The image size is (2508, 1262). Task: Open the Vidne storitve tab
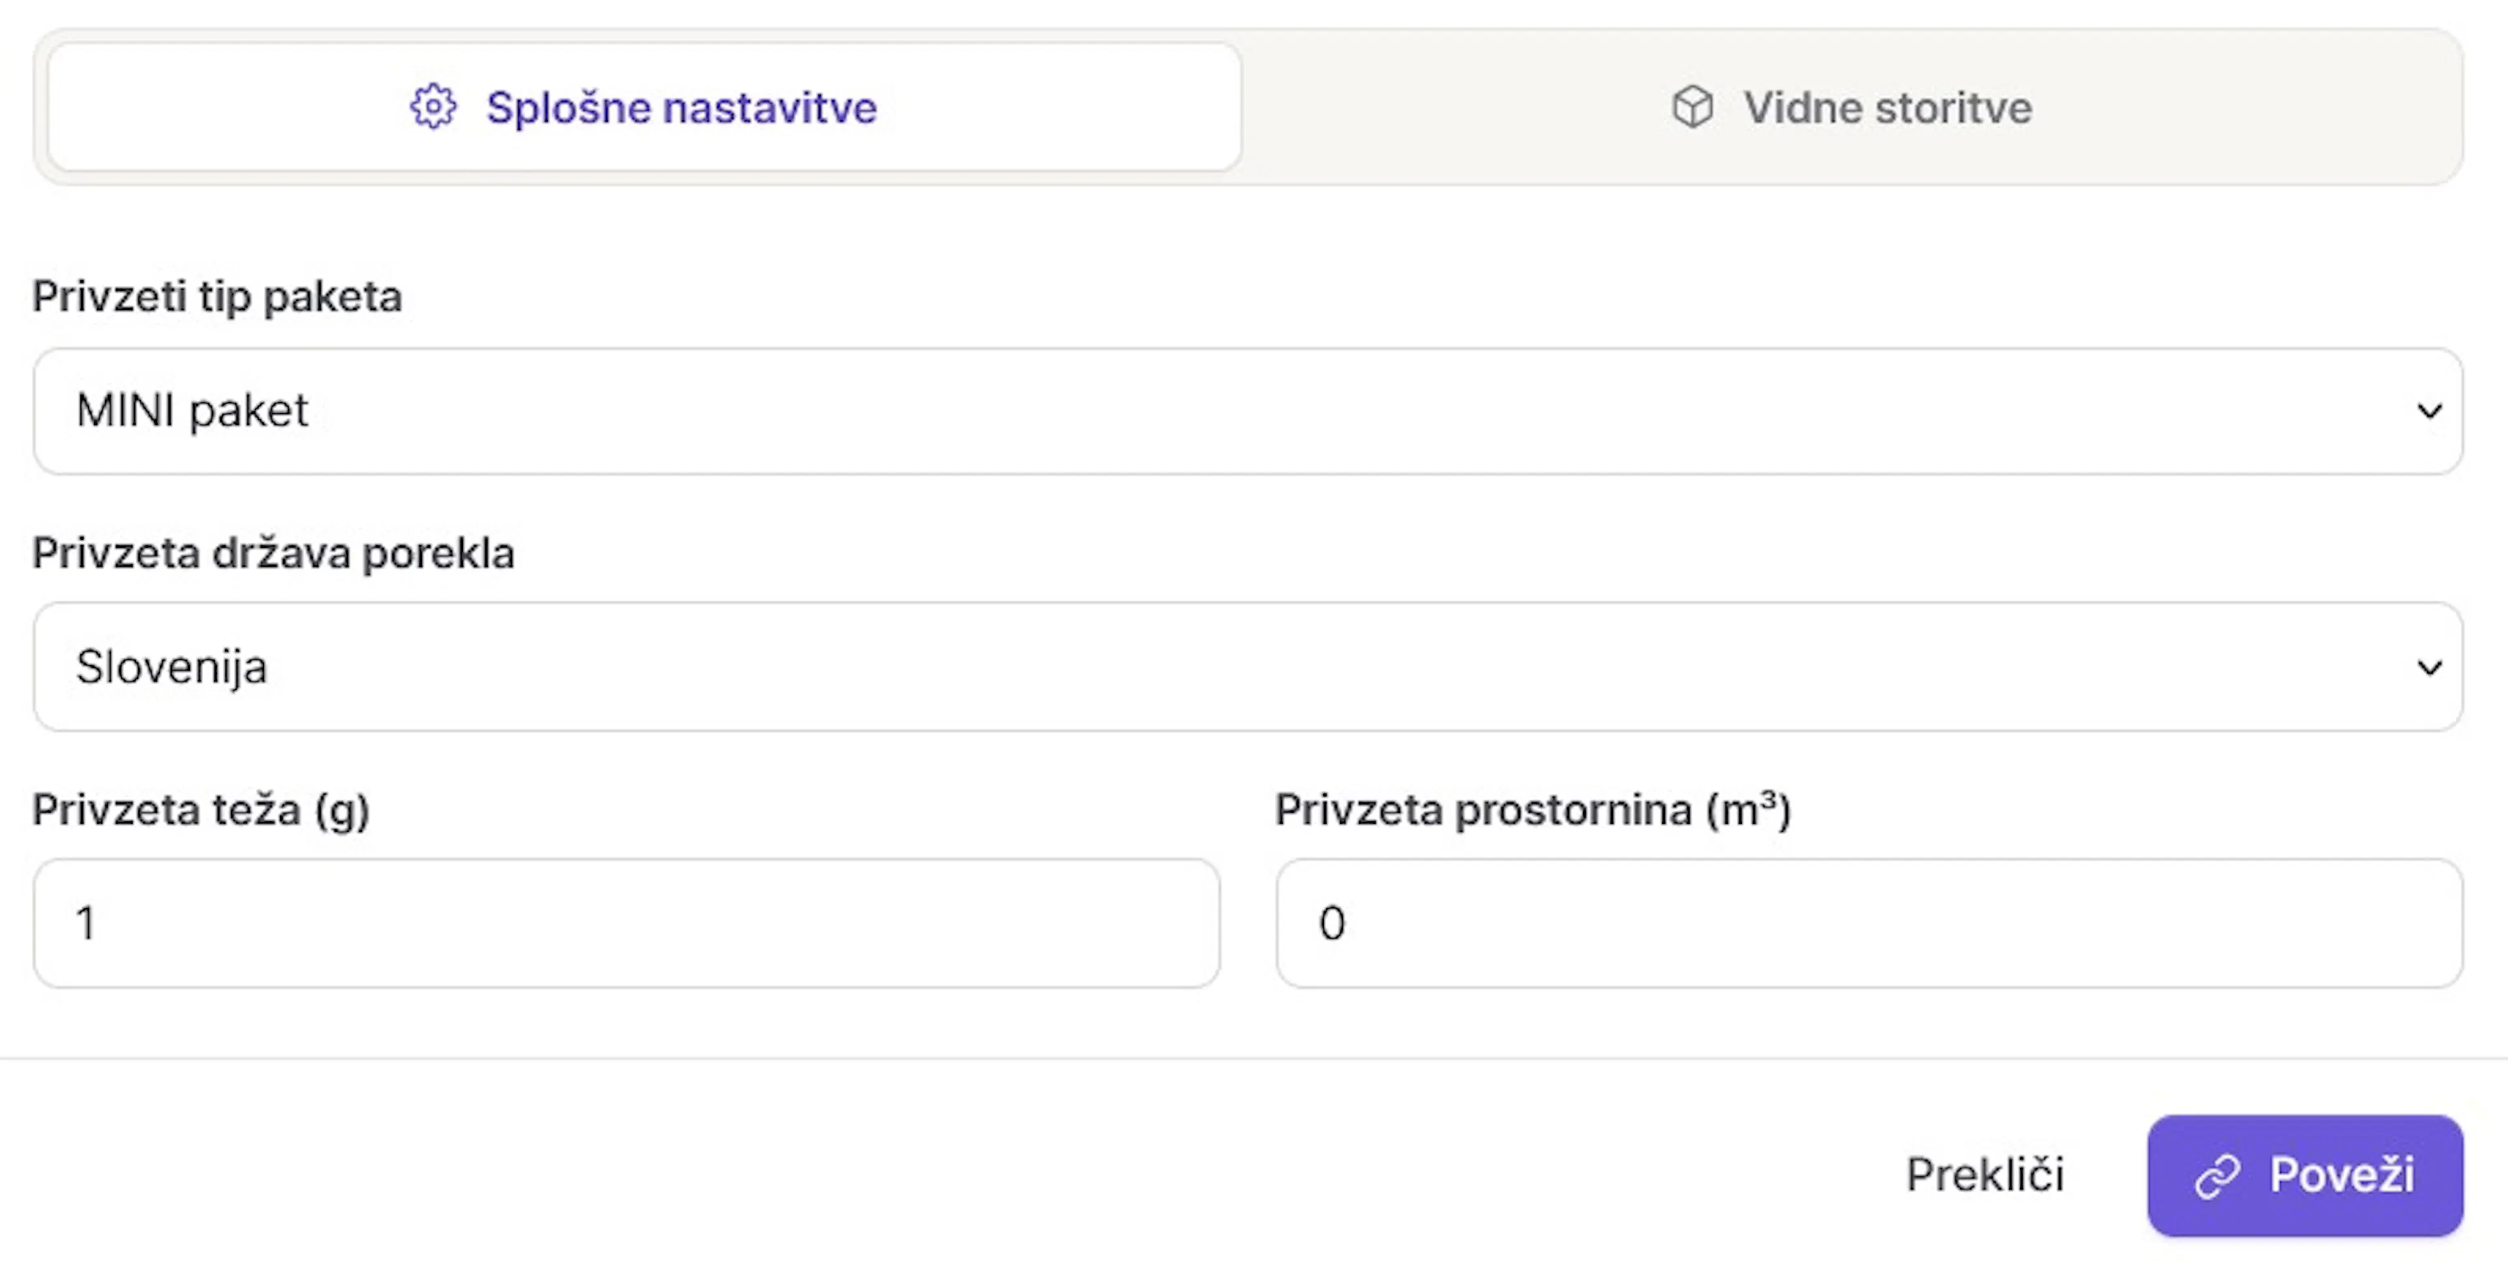[1851, 107]
